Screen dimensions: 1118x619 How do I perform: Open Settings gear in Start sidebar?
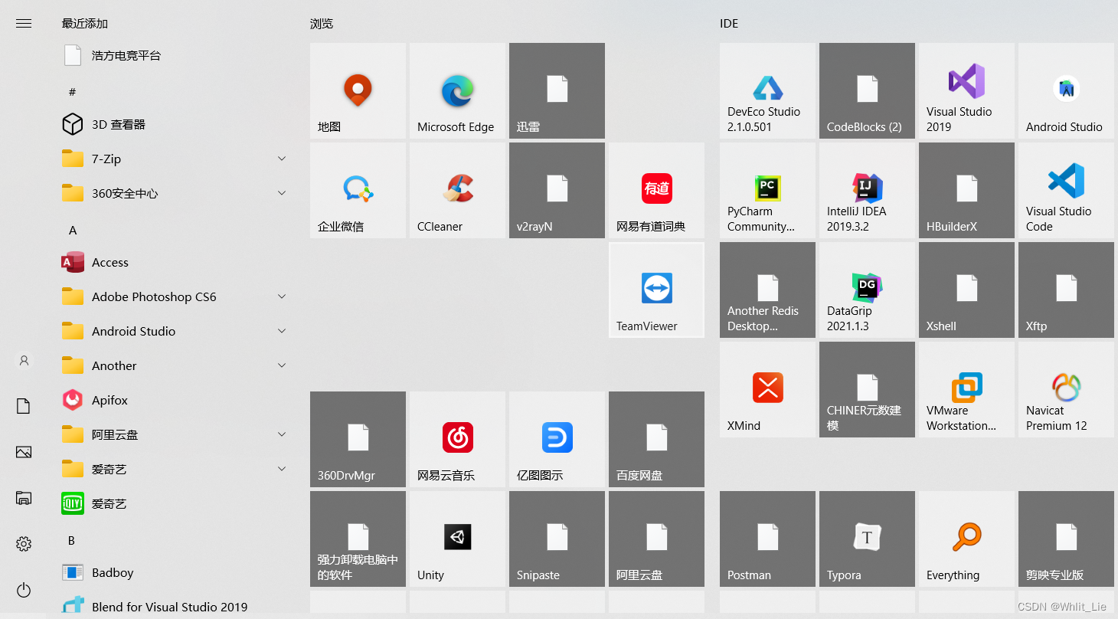click(24, 544)
